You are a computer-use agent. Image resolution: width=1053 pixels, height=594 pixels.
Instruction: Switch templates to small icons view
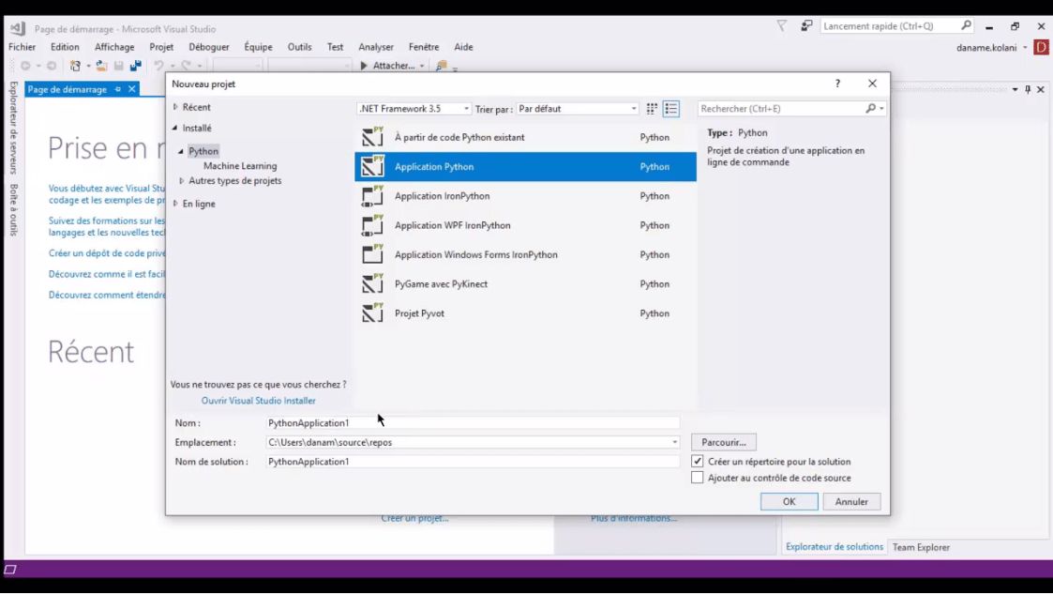pos(652,109)
